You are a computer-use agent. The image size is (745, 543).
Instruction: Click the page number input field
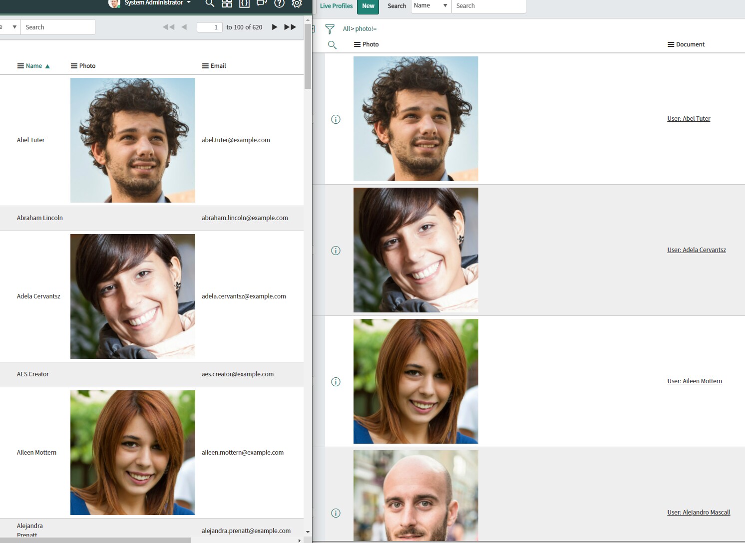(209, 27)
